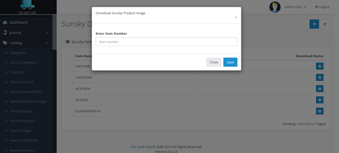This screenshot has width=339, height=153.
Task: Check the EDA004370901A row checkbox
Action: (x=69, y=111)
